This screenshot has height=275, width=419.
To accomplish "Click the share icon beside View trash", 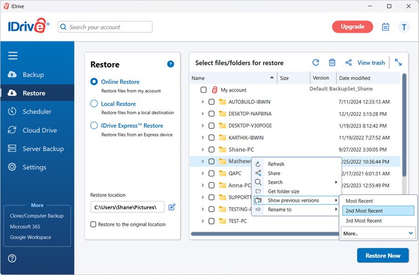I will [348, 63].
